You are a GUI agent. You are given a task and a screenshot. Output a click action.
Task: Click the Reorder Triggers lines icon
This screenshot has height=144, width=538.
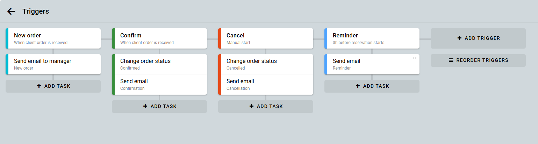(x=451, y=60)
